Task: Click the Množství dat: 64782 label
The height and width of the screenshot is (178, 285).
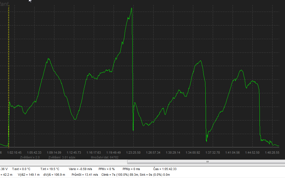Action: pos(105,157)
